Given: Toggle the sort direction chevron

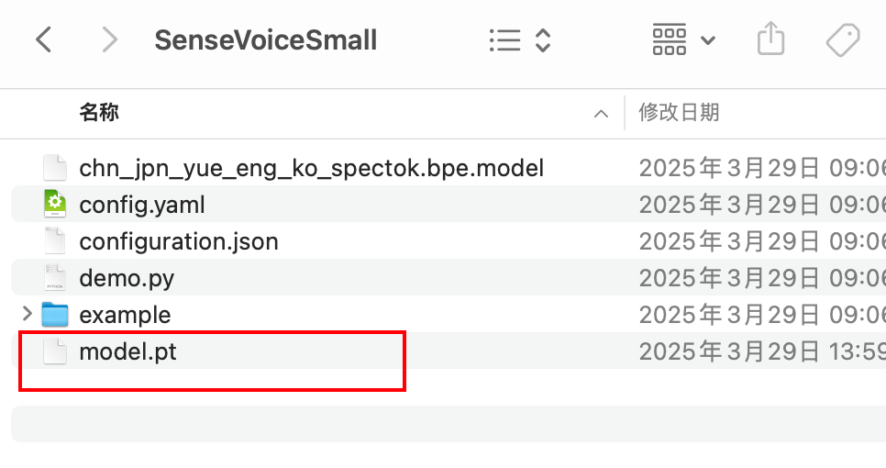Looking at the screenshot, I should 601,114.
